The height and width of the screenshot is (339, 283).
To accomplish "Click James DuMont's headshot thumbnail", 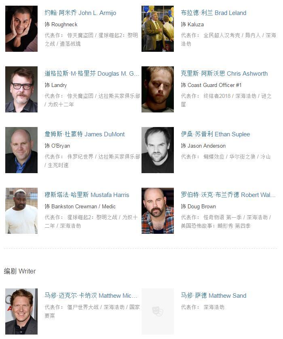I will point(21,150).
